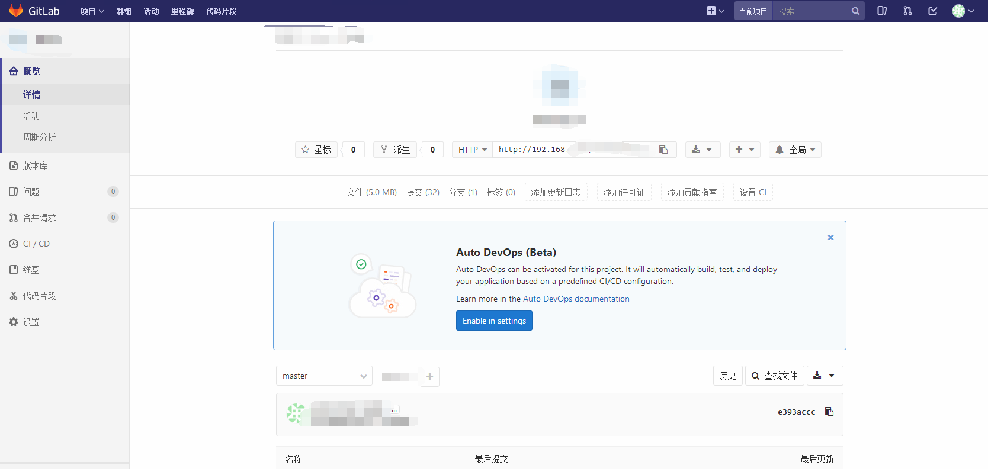Open the 里程碑 menu item
This screenshot has width=988, height=469.
[182, 11]
